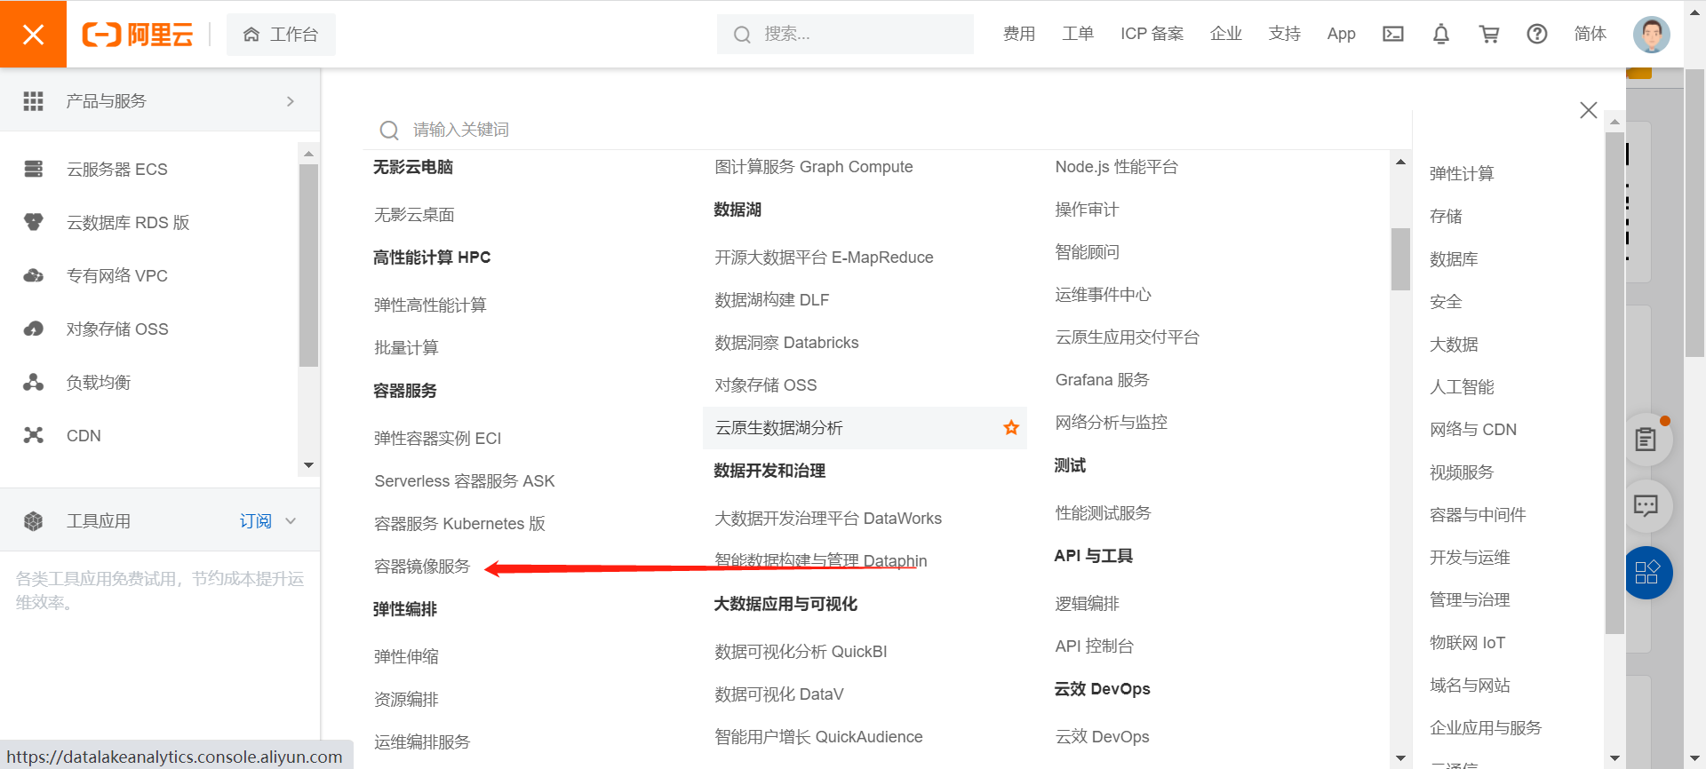
Task: Click the 工具应用 cube icon
Action: point(34,521)
